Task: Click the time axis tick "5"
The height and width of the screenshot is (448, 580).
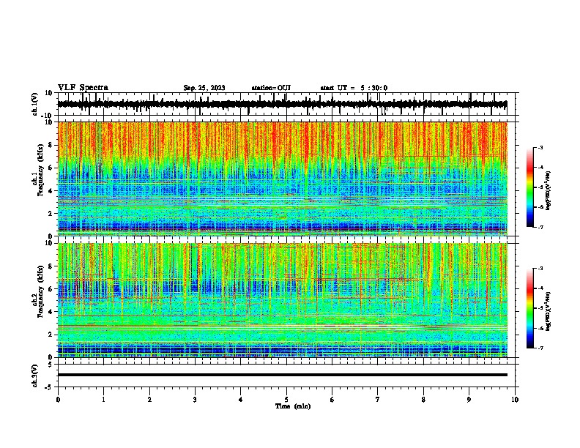Action: click(x=286, y=400)
